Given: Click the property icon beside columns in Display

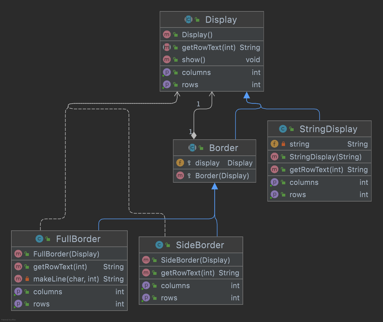Looking at the screenshot, I should 167,72.
